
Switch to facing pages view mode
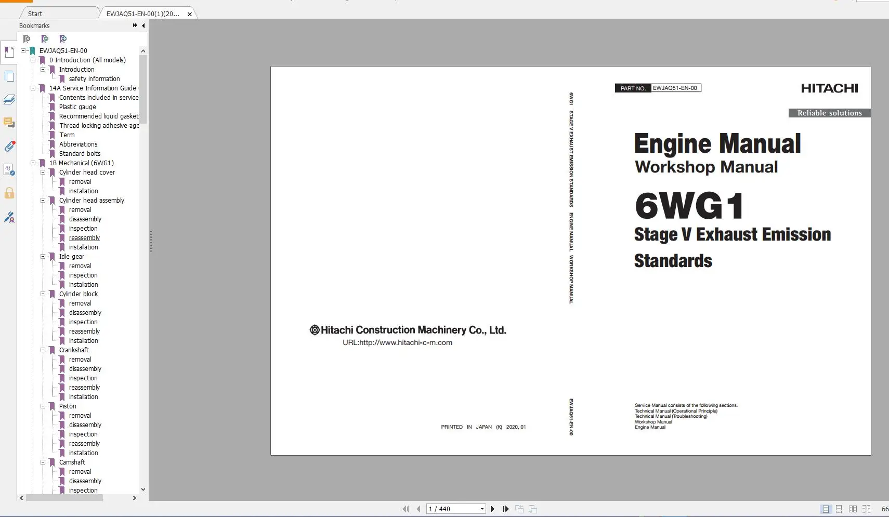point(853,509)
